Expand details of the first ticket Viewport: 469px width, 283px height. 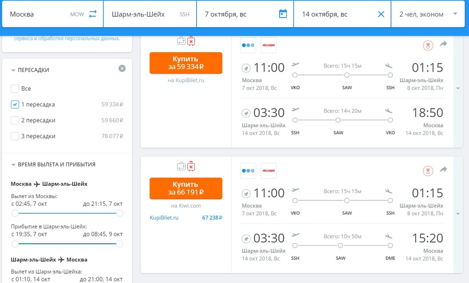click(x=458, y=88)
